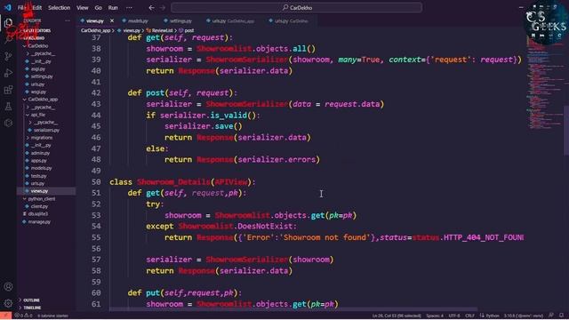Open the Extensions view
The image size is (569, 320).
8,90
